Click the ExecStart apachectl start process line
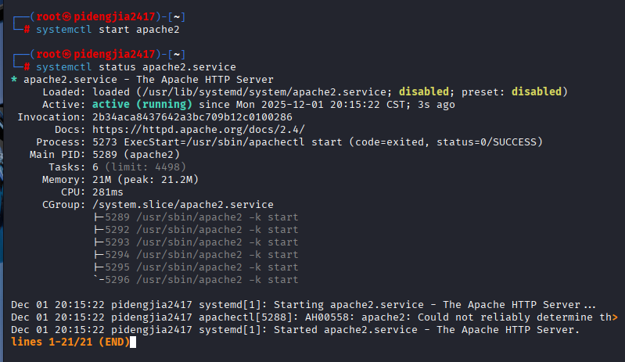This screenshot has width=625, height=362. click(312, 142)
